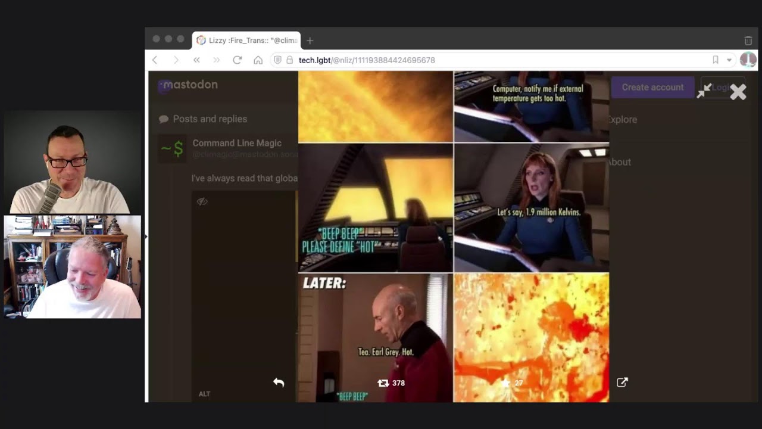
Task: Open the post via external link icon
Action: point(622,383)
